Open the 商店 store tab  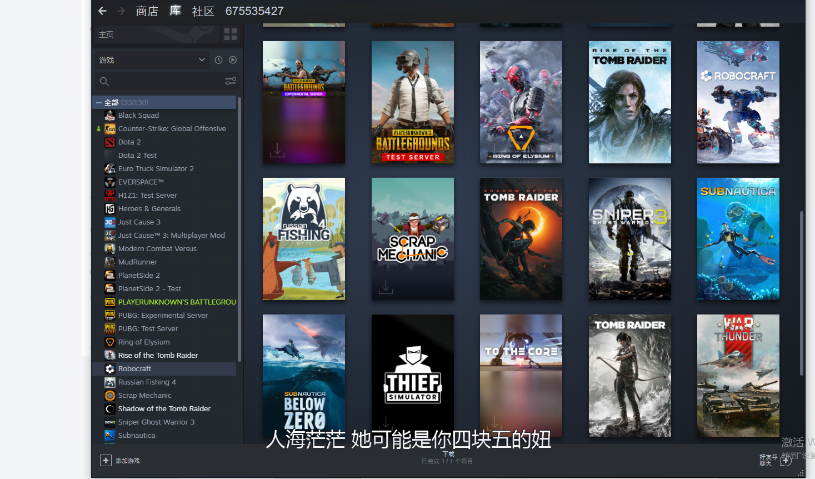pos(147,11)
